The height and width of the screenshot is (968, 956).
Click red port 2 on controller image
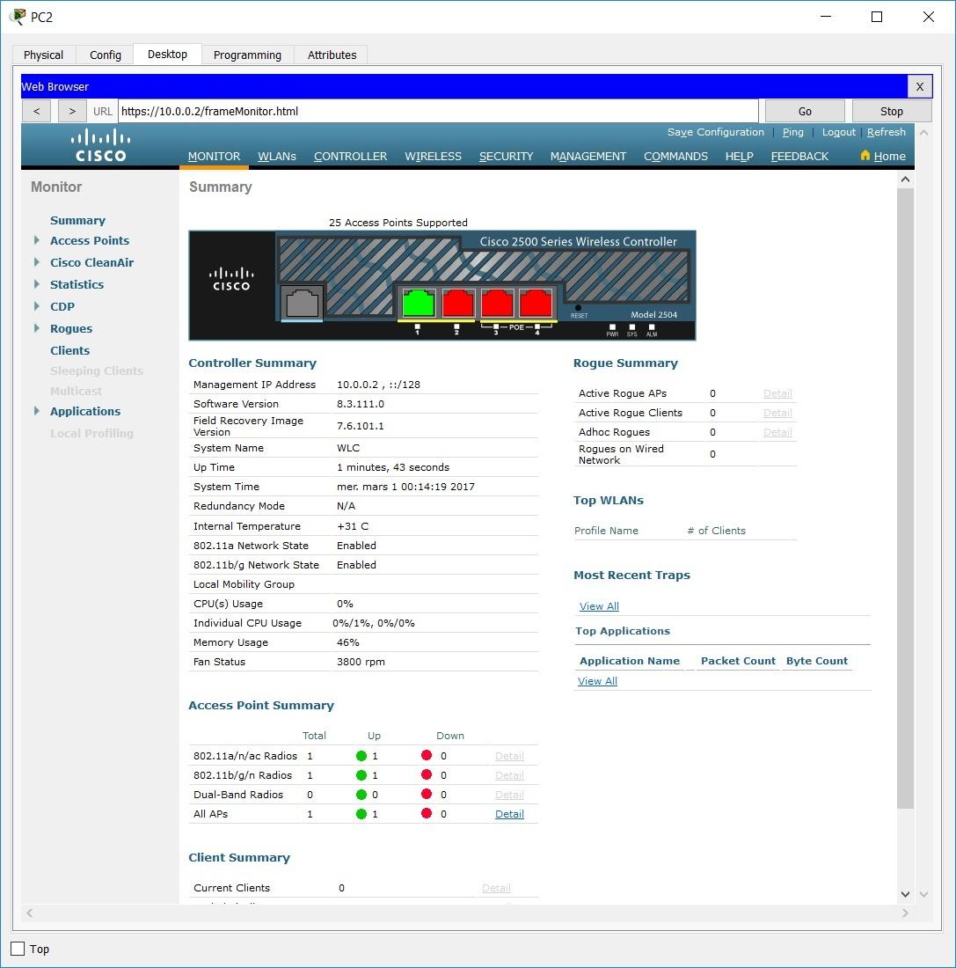coord(458,303)
